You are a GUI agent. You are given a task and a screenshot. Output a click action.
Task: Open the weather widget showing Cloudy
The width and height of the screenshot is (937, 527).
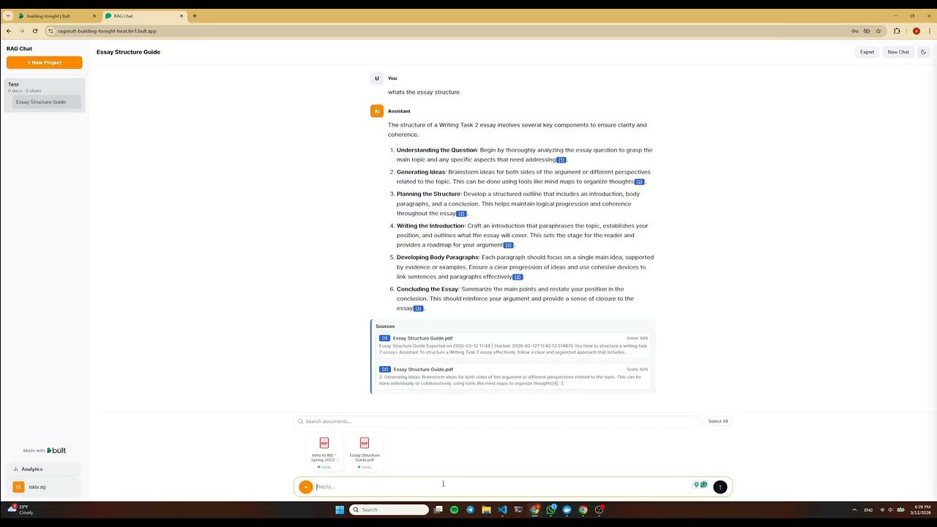[x=20, y=509]
